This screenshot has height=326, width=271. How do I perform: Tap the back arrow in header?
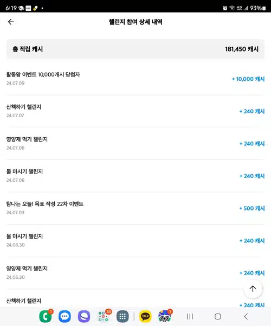[x=11, y=22]
